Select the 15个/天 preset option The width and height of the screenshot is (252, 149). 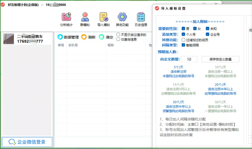pos(178,89)
